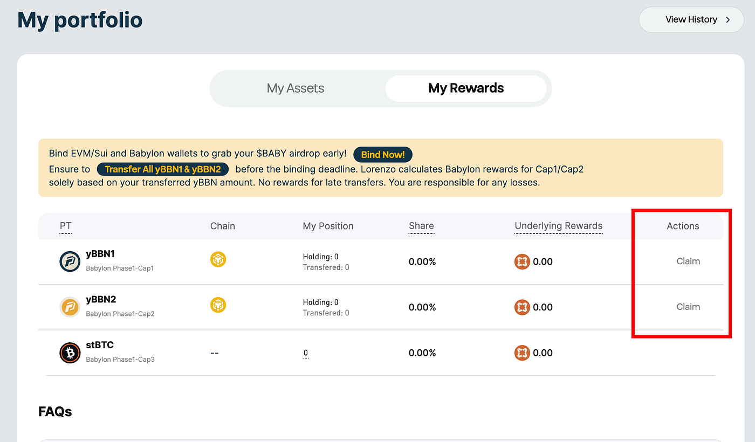The width and height of the screenshot is (755, 442).
Task: Click the BNB chain icon in yBBN2 row
Action: (218, 305)
